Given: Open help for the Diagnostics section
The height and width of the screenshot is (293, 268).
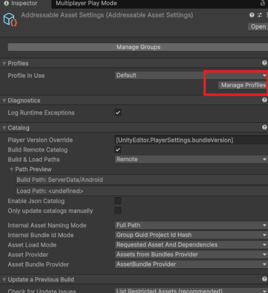Looking at the screenshot, I should 264,100.
